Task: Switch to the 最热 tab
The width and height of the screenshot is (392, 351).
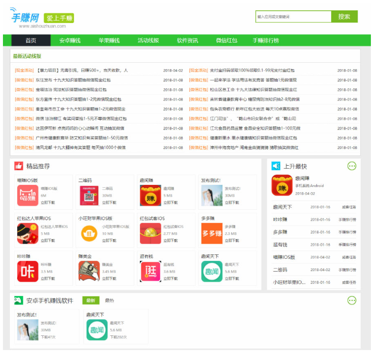Action: click(x=109, y=301)
